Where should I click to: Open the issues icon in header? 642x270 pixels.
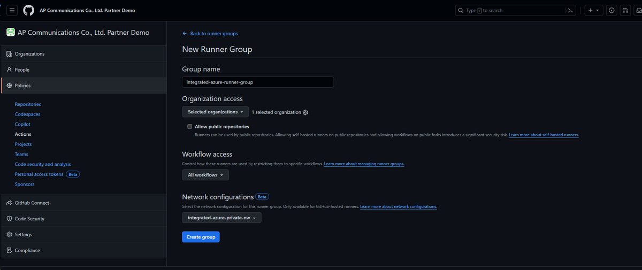(x=612, y=10)
